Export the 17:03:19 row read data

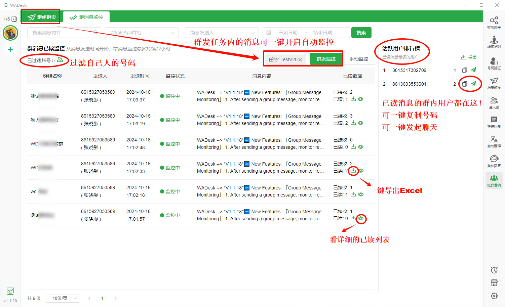coord(353,123)
